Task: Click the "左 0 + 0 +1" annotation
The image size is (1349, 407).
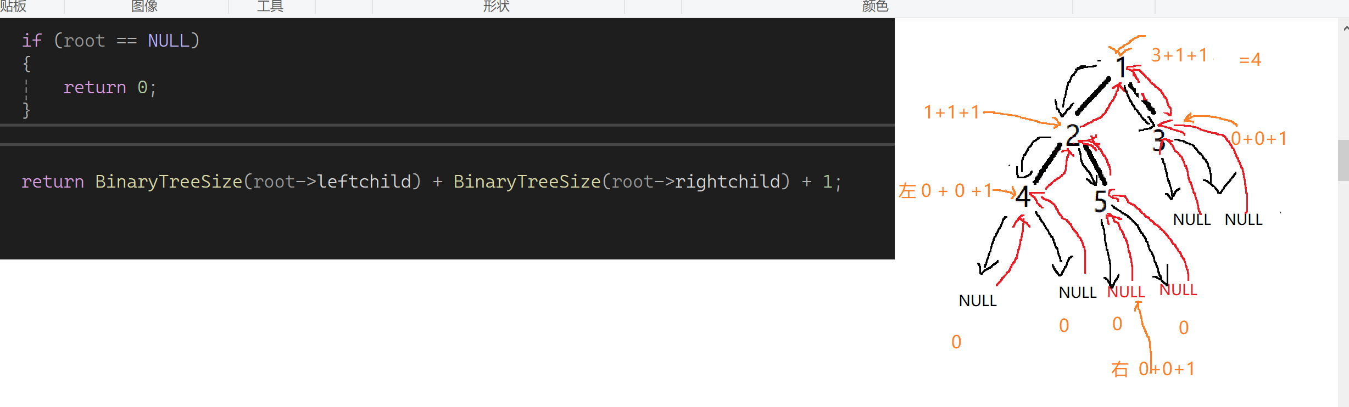Action: pyautogui.click(x=945, y=191)
